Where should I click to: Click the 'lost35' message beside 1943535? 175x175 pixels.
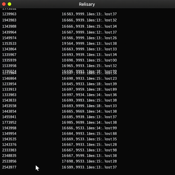[110, 139]
